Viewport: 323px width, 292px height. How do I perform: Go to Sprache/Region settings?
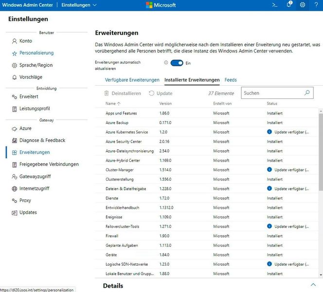click(x=36, y=65)
